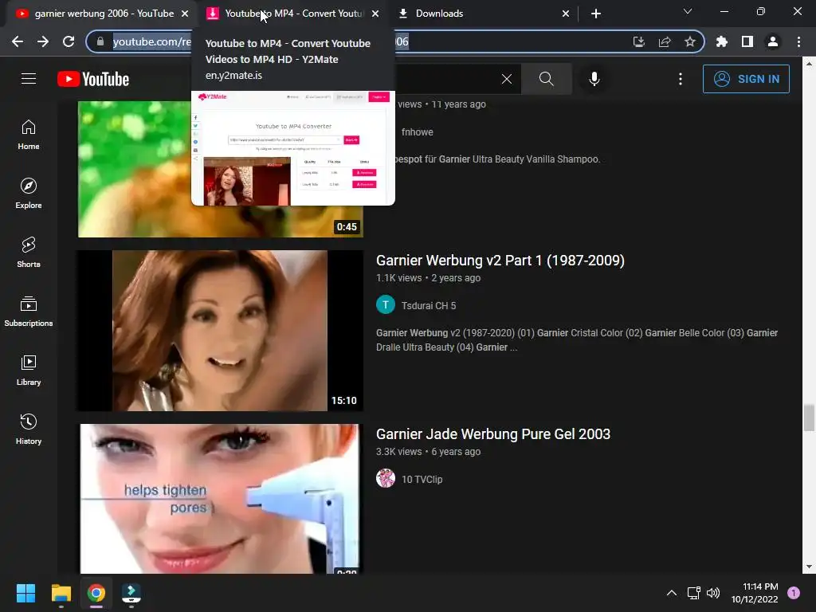
Task: Open the network tray icon
Action: pyautogui.click(x=694, y=593)
